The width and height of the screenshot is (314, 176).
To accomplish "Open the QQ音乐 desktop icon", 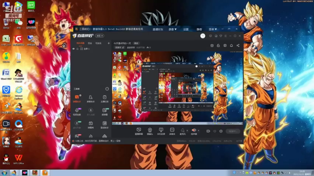I will (6, 57).
